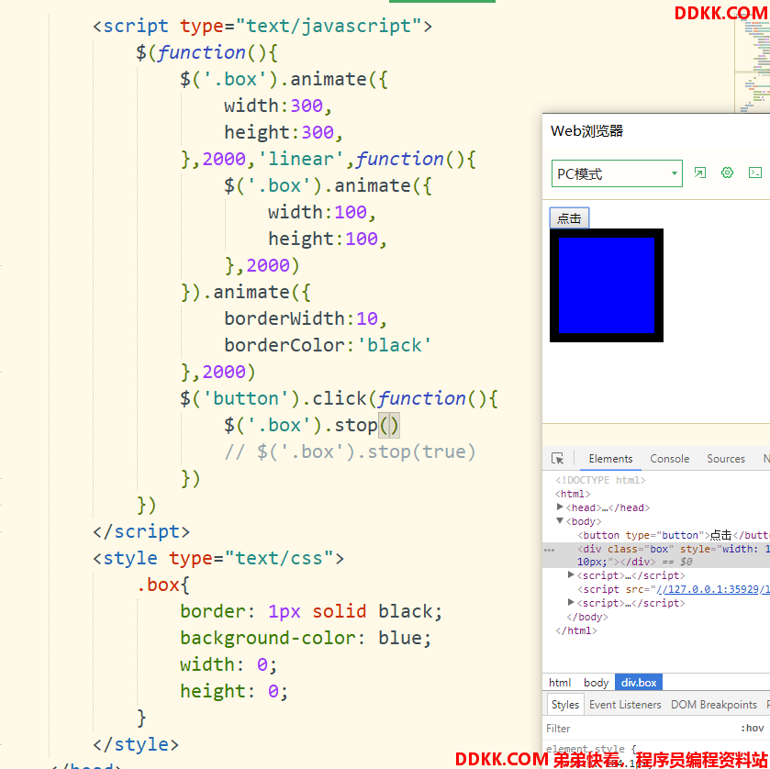
Task: Expand the first script node below div.box
Action: point(571,574)
